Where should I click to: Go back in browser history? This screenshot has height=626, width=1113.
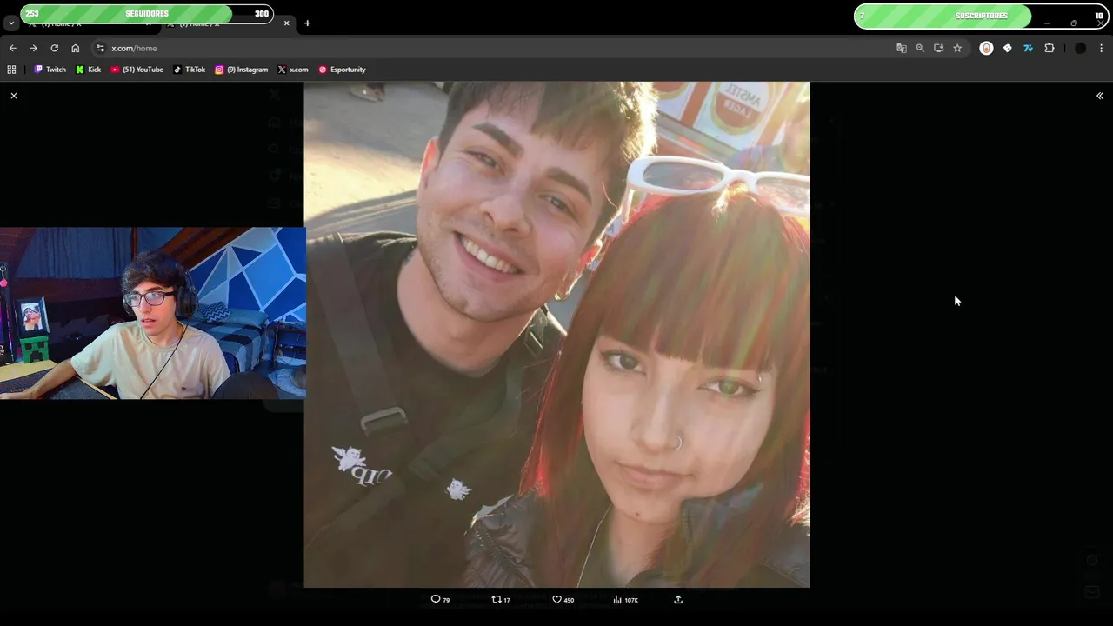12,48
